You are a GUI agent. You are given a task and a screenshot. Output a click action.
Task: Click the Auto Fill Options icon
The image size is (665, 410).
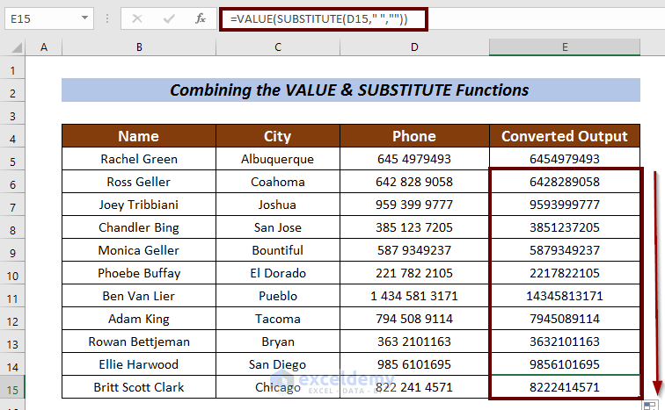649,405
